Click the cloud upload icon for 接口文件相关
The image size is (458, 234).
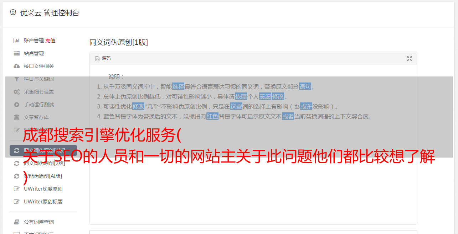coord(16,66)
